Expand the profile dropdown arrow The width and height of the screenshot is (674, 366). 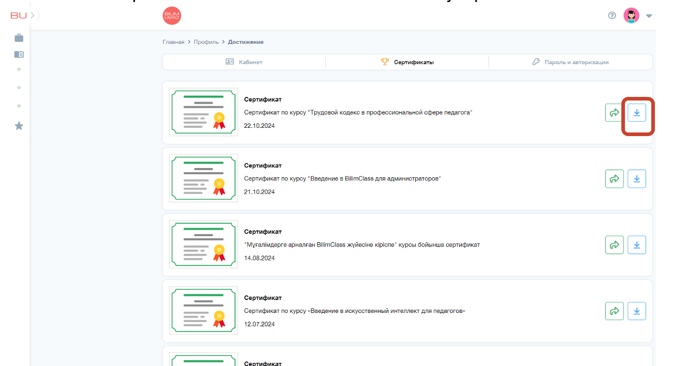point(649,16)
